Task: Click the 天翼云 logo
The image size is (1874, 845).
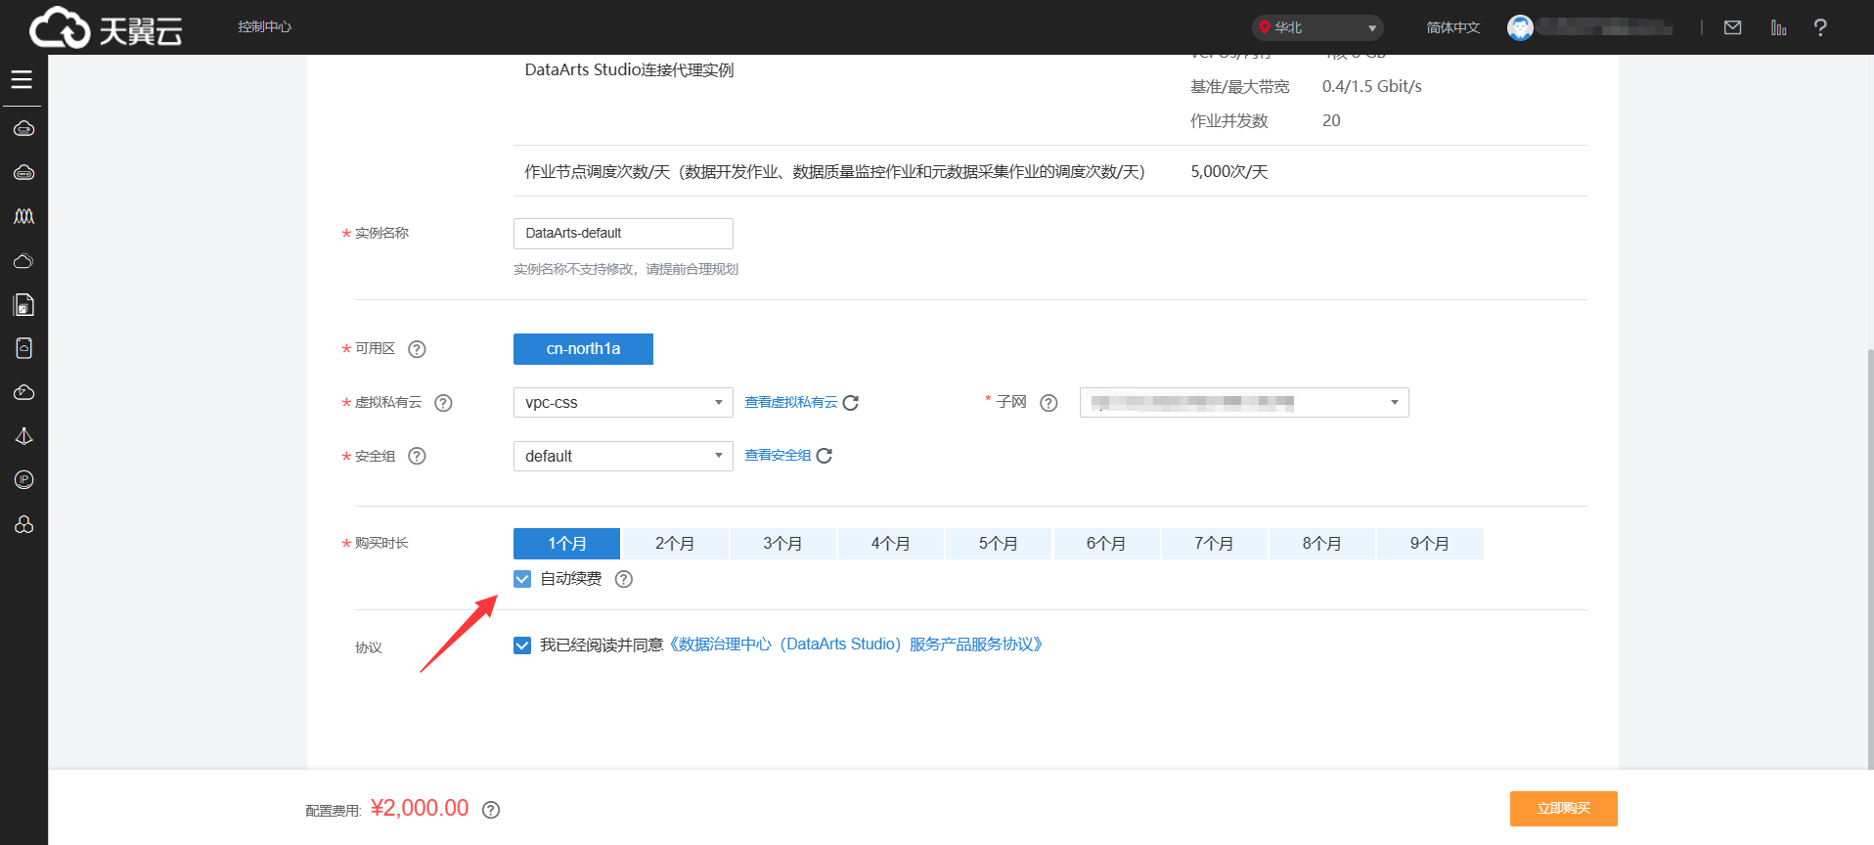Action: [x=106, y=27]
